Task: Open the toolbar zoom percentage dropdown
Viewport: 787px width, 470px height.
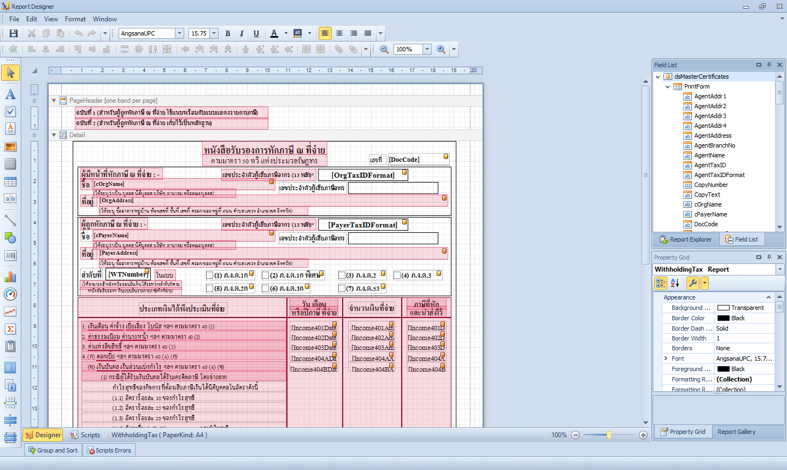Action: pyautogui.click(x=427, y=49)
